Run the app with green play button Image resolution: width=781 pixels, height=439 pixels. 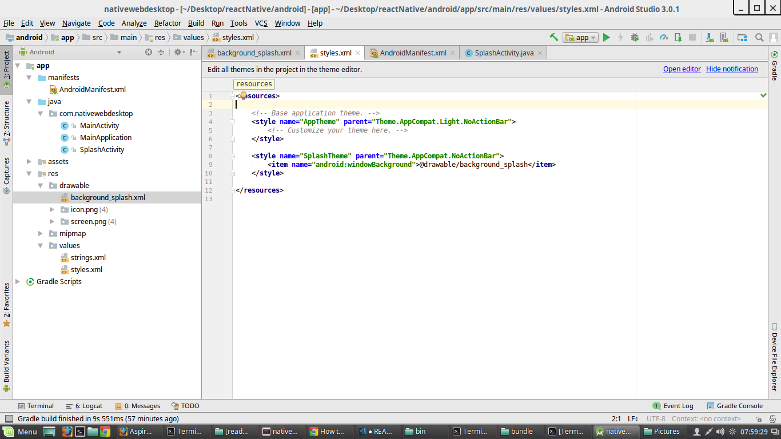(x=607, y=37)
